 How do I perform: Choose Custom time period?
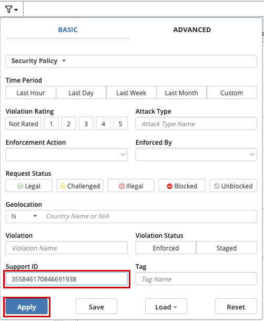point(232,93)
